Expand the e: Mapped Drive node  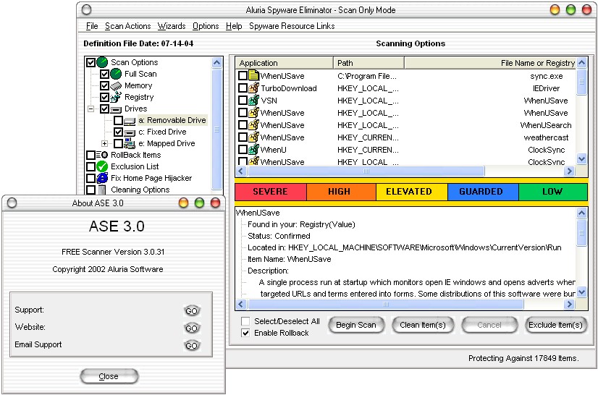point(104,144)
